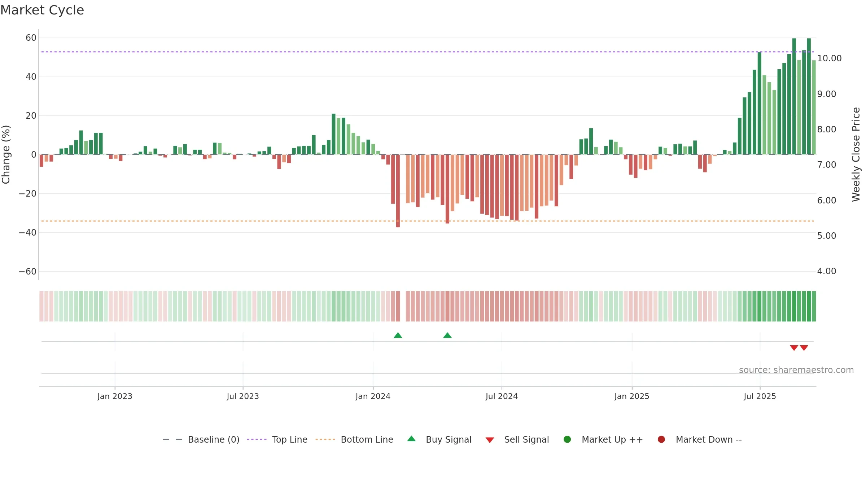
Task: Click the 4.00 price axis value
Action: tap(827, 271)
